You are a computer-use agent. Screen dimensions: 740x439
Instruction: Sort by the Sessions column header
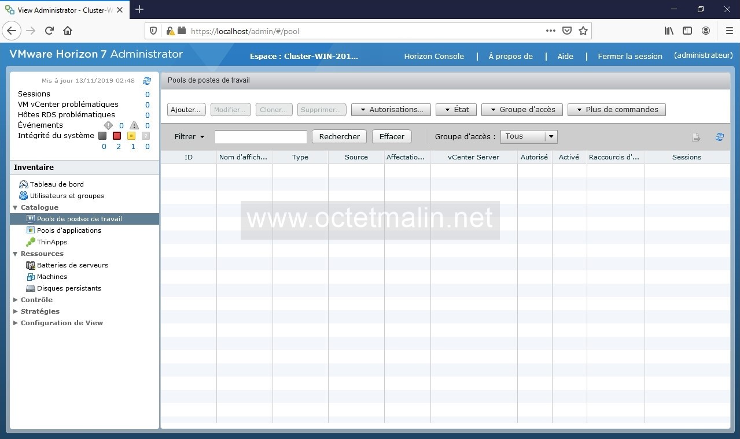pyautogui.click(x=687, y=157)
